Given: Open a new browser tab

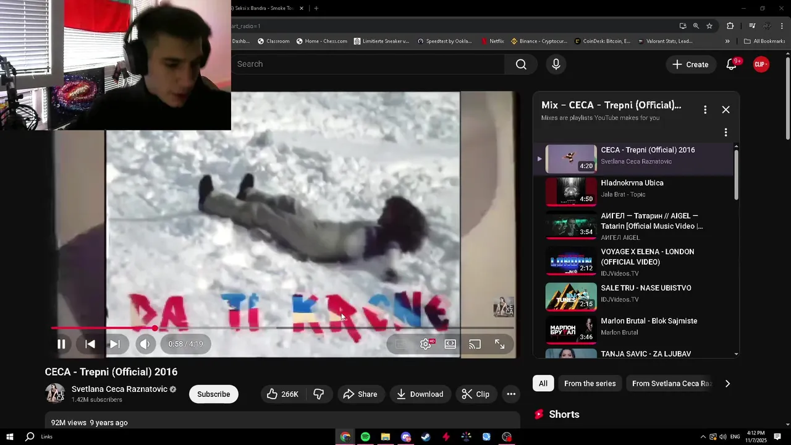Looking at the screenshot, I should pos(316,8).
